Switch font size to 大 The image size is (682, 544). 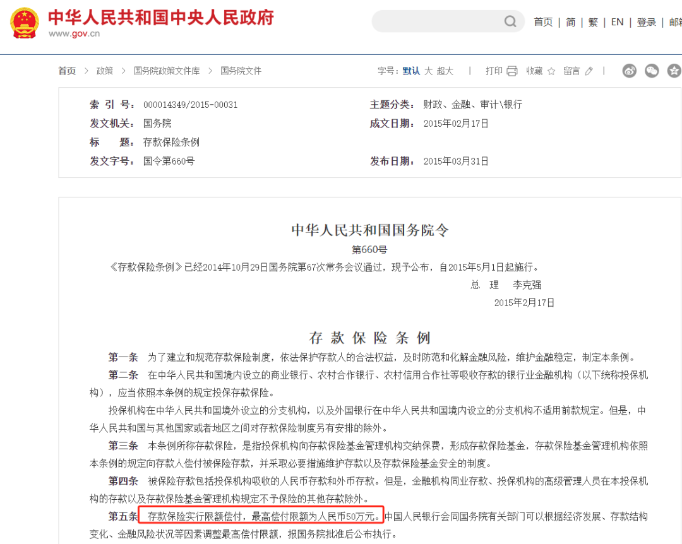(x=428, y=71)
